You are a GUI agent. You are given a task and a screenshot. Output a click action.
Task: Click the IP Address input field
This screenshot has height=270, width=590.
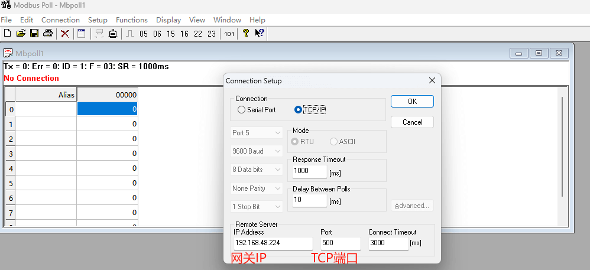(272, 243)
